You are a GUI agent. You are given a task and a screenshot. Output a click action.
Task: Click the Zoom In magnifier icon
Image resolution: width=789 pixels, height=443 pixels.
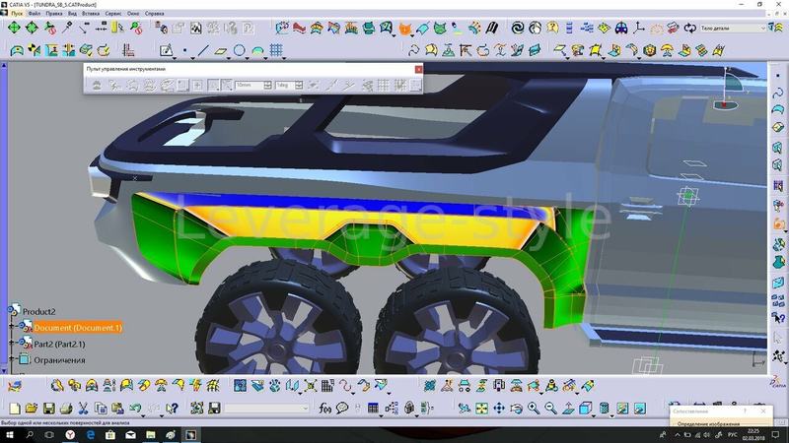(x=534, y=409)
